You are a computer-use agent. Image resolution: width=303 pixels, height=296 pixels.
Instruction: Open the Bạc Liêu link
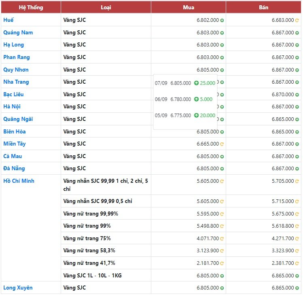tap(13, 95)
